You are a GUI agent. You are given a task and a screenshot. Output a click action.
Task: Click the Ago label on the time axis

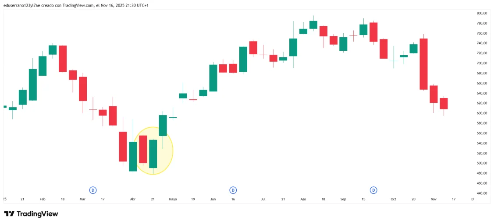pyautogui.click(x=303, y=199)
